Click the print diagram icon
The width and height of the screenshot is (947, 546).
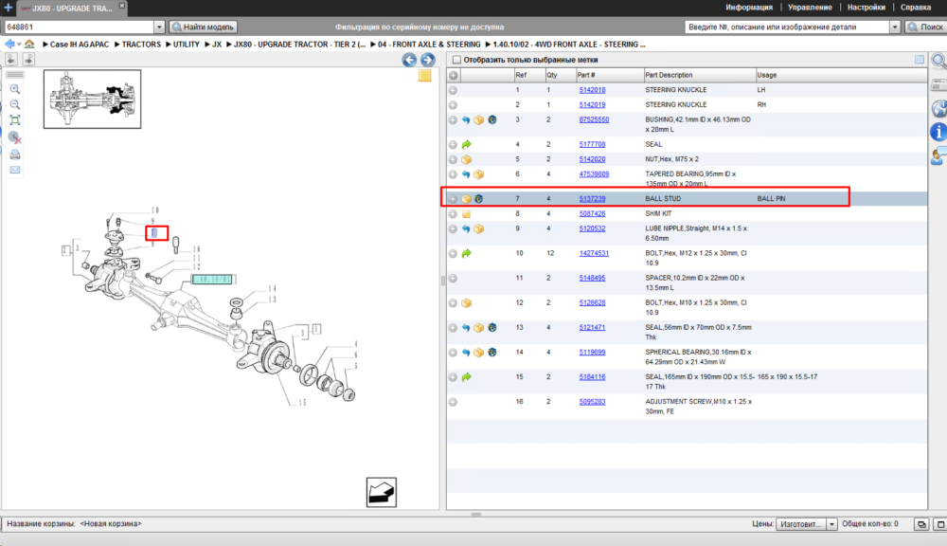[15, 155]
